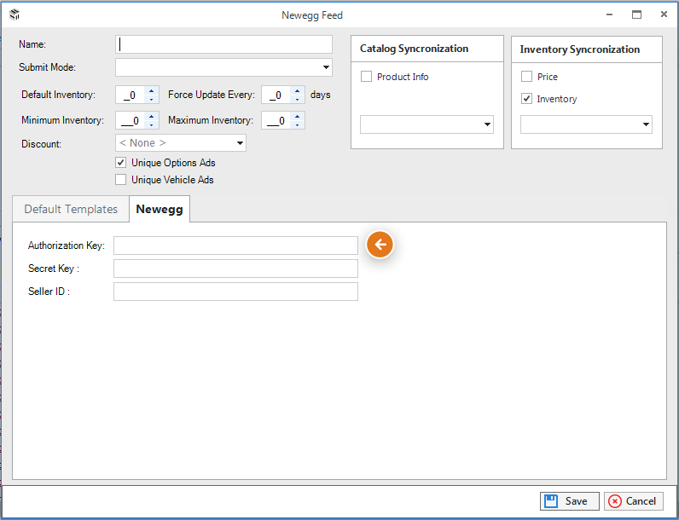
Task: Click the Minimum Inventory number field
Action: pyautogui.click(x=131, y=120)
